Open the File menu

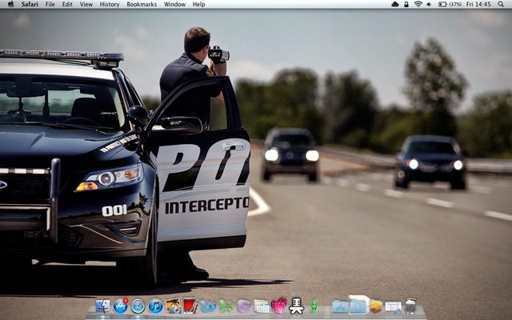(50, 4)
